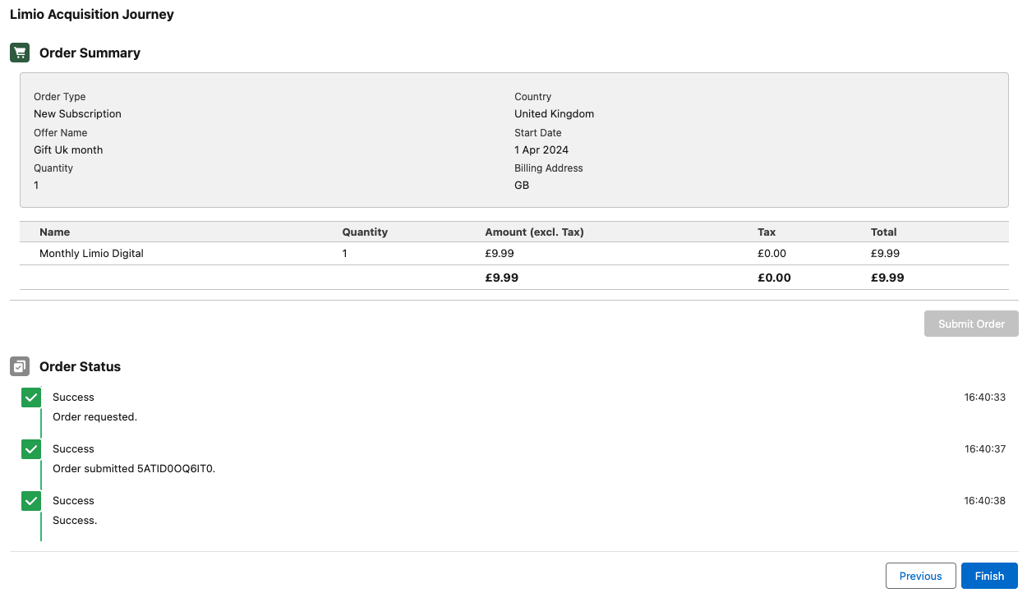Screen dimensions: 1027x602
Task: Click the order ID text 5ATID0OQ6IT0
Action: tap(176, 469)
